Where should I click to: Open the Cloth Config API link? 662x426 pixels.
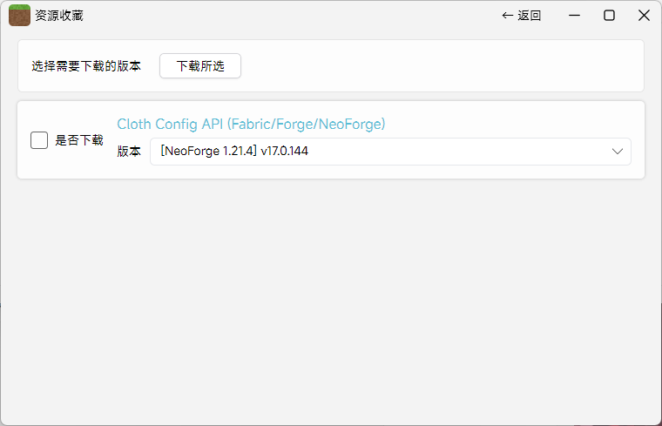click(x=251, y=125)
